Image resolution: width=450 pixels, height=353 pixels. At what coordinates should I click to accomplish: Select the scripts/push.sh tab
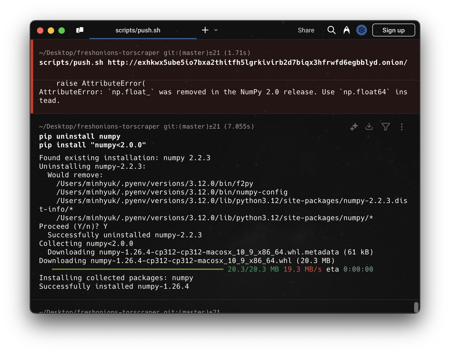tap(138, 30)
